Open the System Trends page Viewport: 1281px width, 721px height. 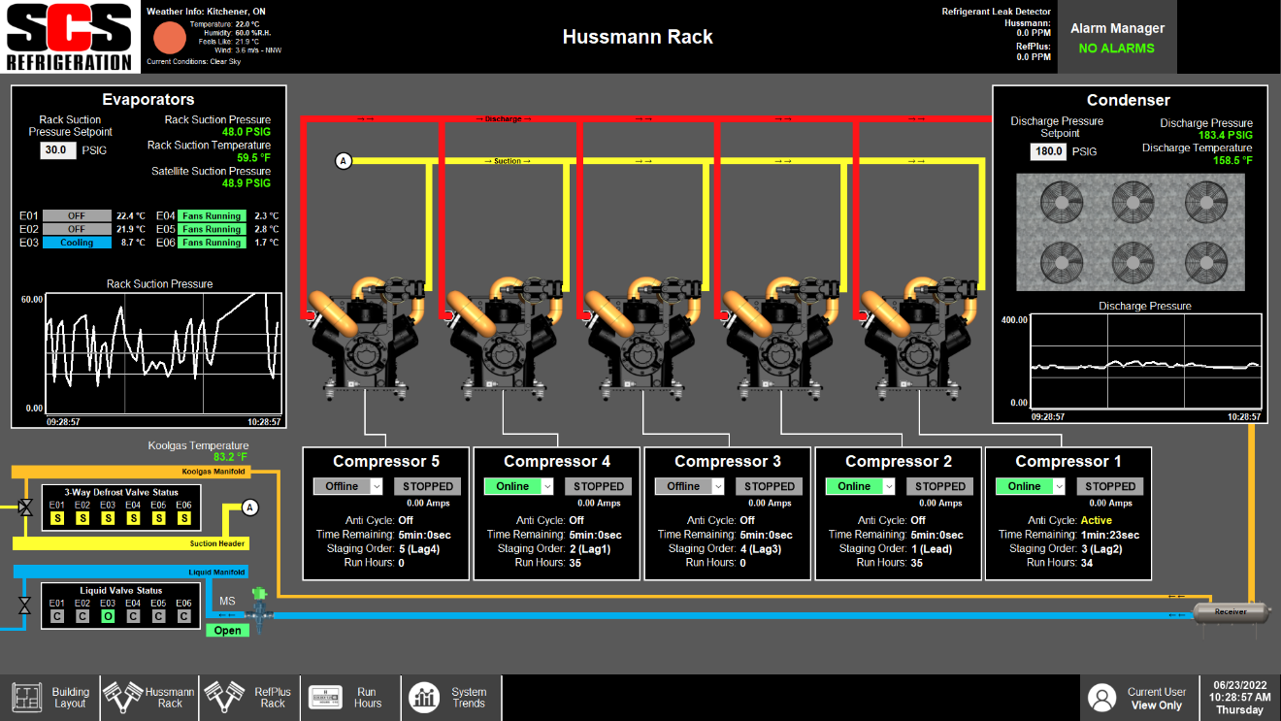point(451,697)
